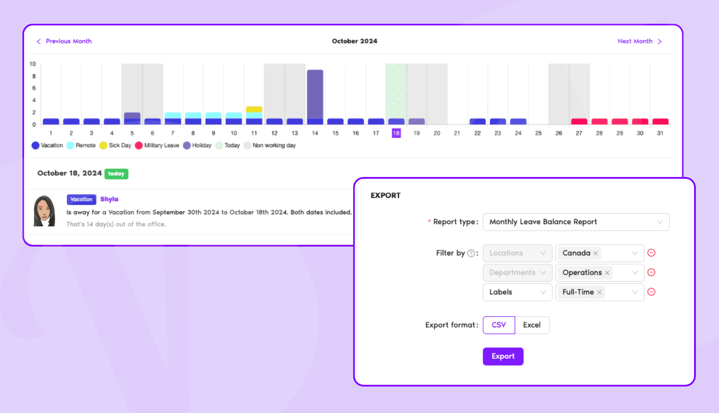Click the Filter by help icon
The height and width of the screenshot is (413, 719).
[471, 253]
